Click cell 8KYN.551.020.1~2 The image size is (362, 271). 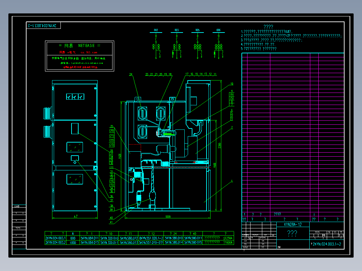coord(151,238)
